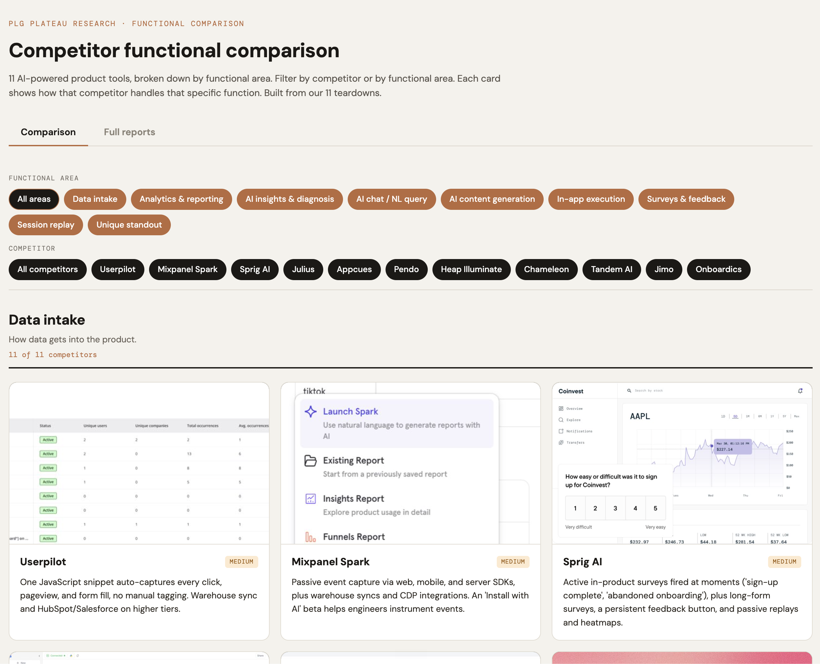The width and height of the screenshot is (820, 664).
Task: Choose the Chameleon competitor chip
Action: (x=546, y=270)
